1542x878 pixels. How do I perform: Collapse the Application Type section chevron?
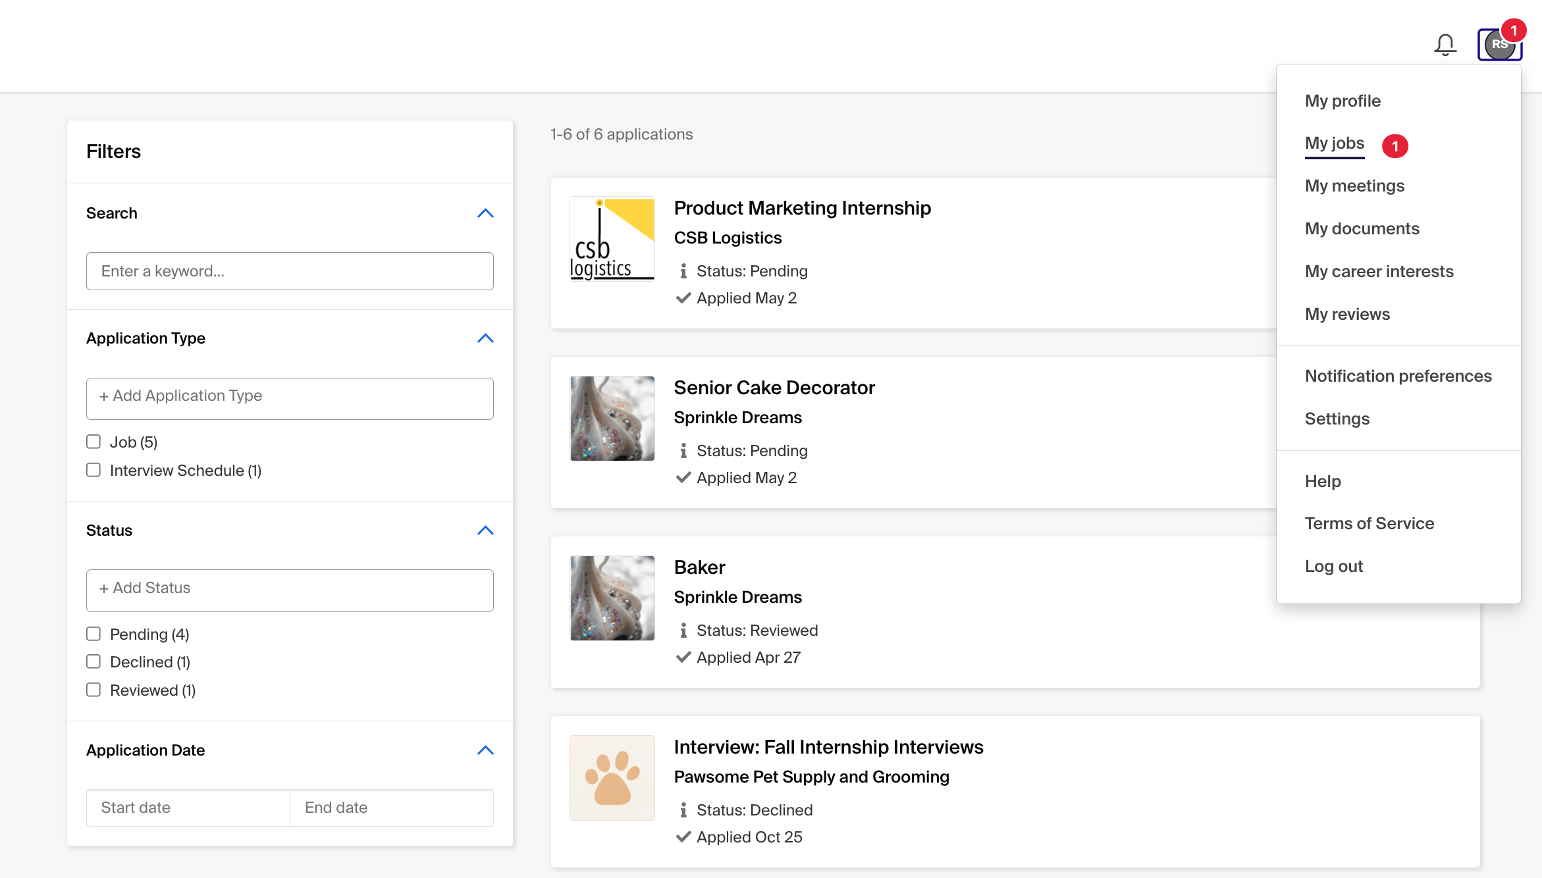(x=485, y=338)
